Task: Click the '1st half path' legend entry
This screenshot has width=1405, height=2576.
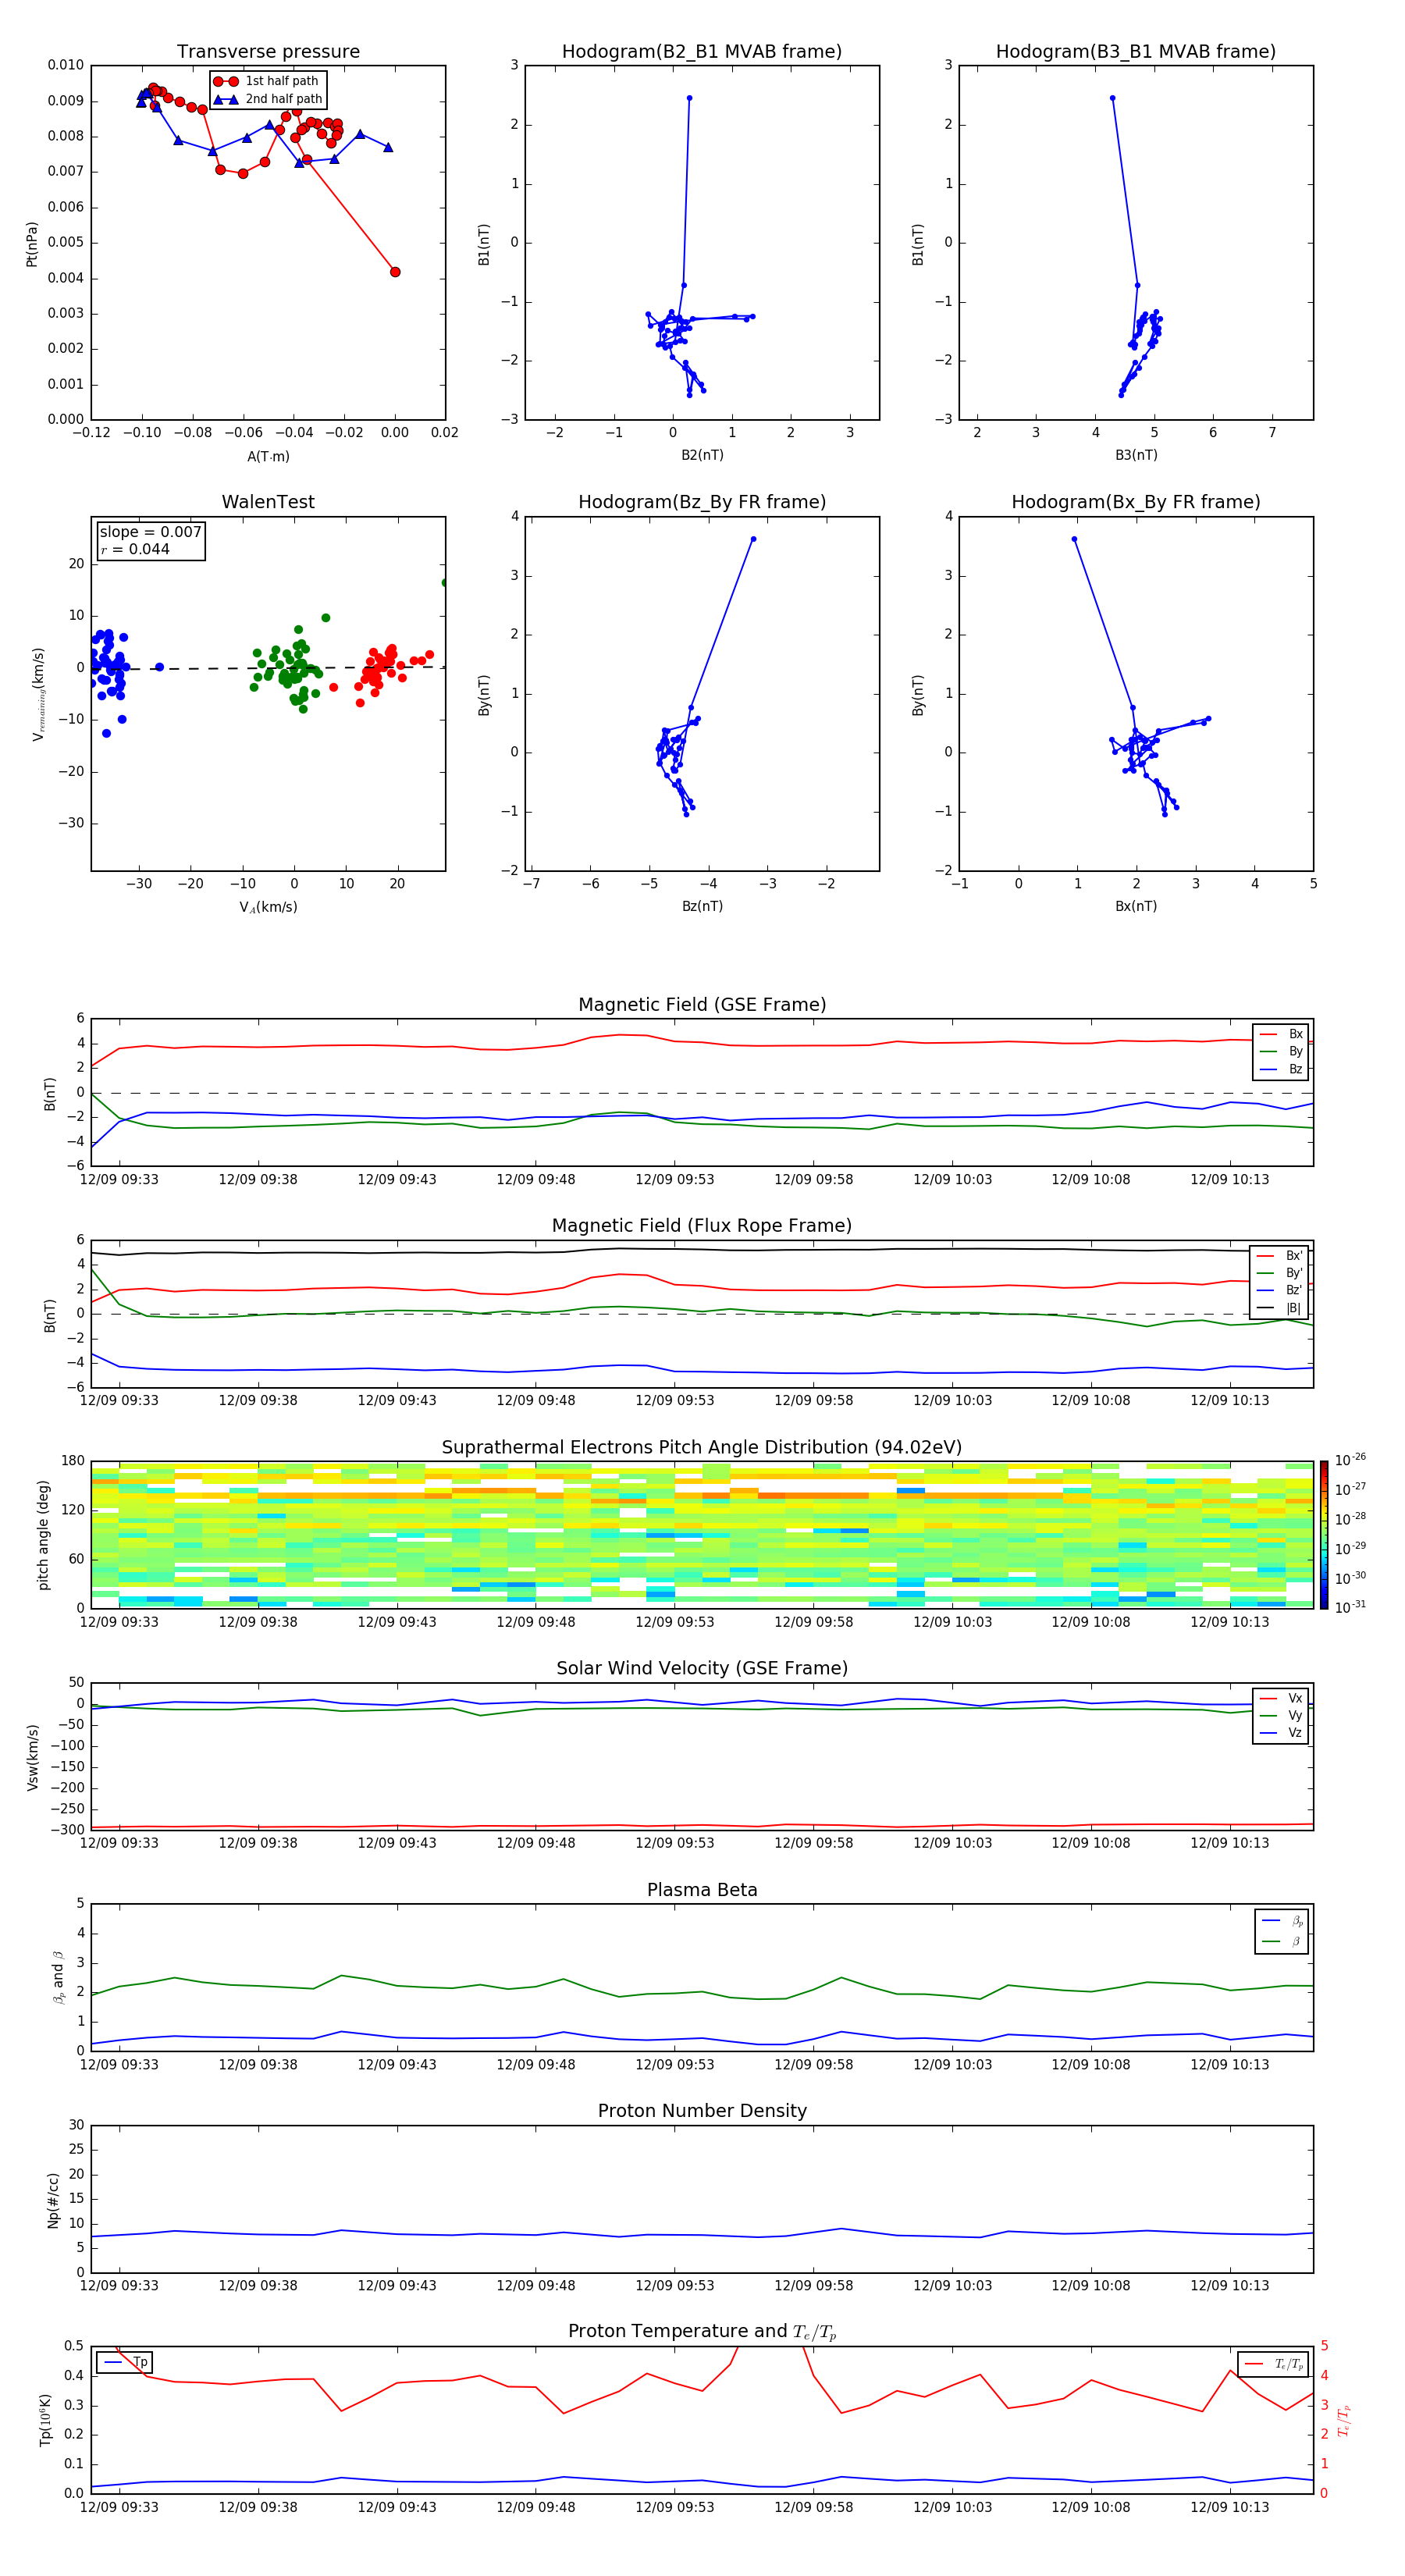Action: [x=267, y=81]
